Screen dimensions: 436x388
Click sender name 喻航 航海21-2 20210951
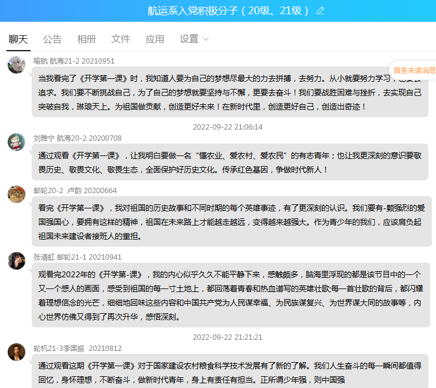coord(74,61)
